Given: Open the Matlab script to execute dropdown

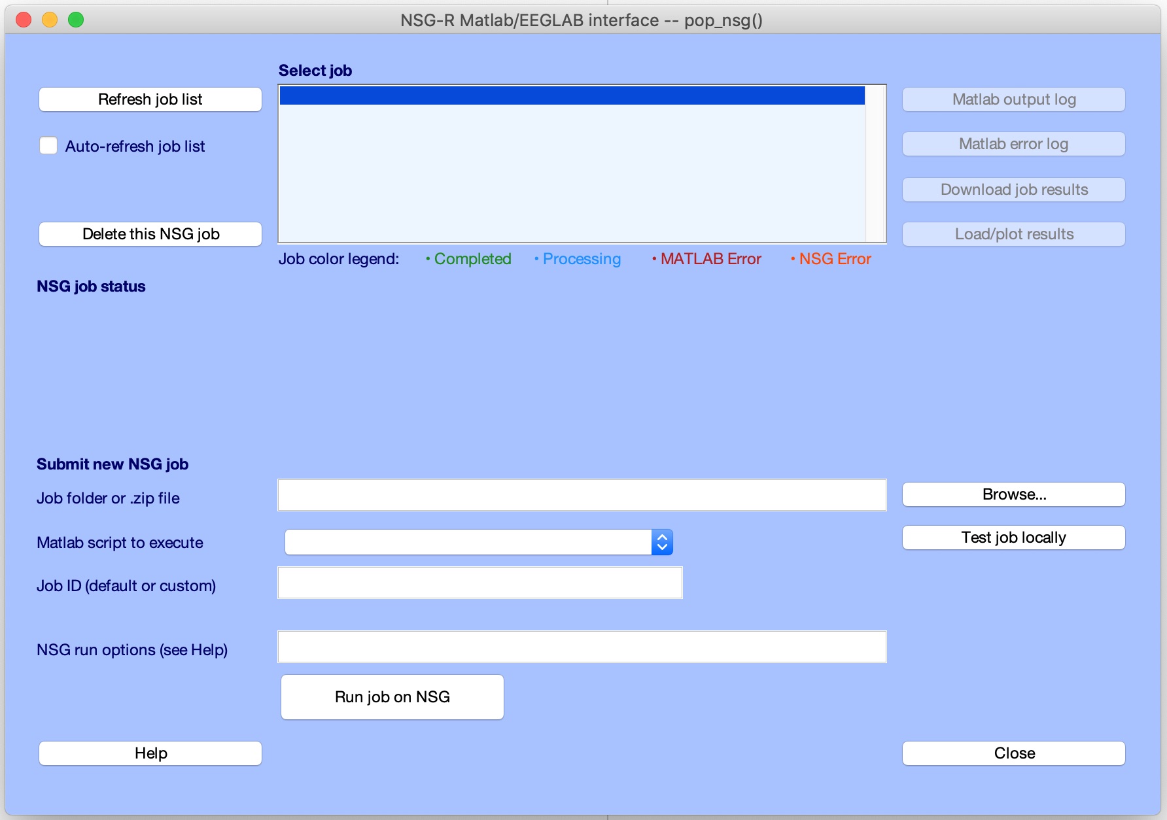Looking at the screenshot, I should (479, 542).
